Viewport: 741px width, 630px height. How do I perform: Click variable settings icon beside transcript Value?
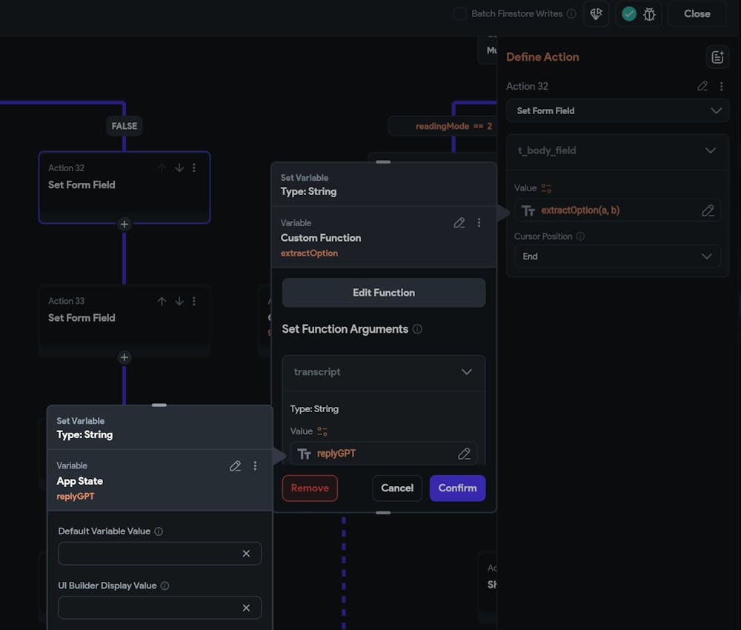(322, 431)
